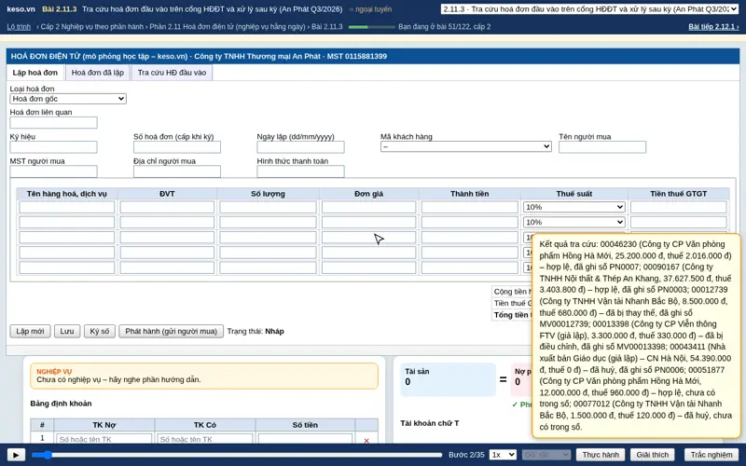Focus the Hoá đơn liên quan field

click(x=53, y=123)
